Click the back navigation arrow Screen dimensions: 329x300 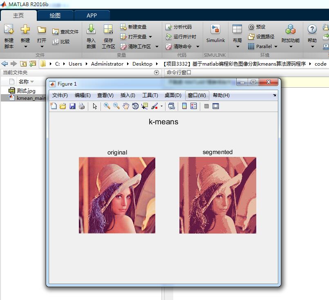(4, 64)
